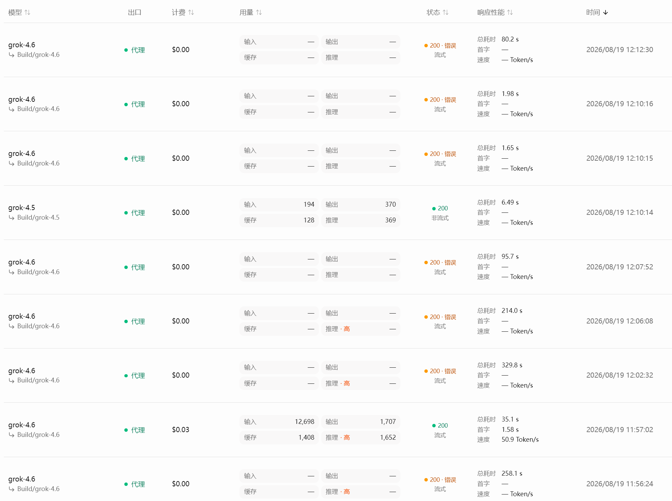Screen dimensions: 672x501
Task: Click green 代理 status dot in first row
Action: pyautogui.click(x=126, y=50)
